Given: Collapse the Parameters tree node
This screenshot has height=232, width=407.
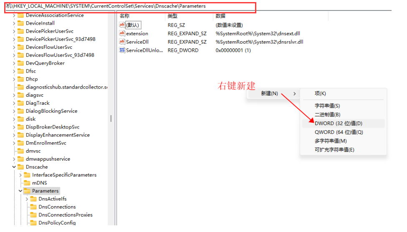Looking at the screenshot, I should [20, 191].
